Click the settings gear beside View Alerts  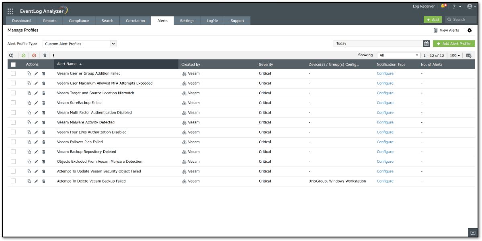point(470,30)
